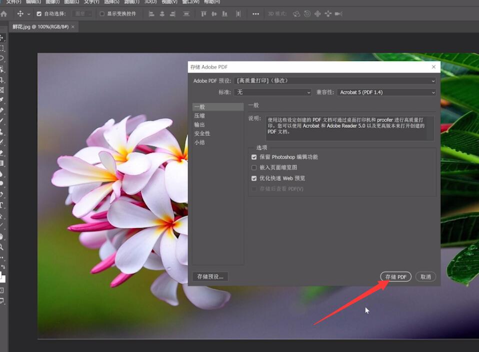This screenshot has height=352, width=479.
Task: Enable the 显示变换控件 checkbox
Action: click(x=102, y=13)
